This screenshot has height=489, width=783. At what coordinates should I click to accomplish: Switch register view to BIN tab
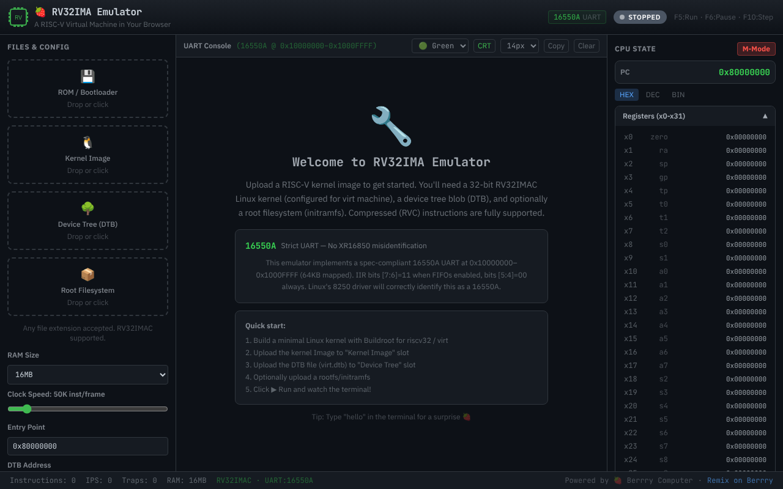pos(678,95)
